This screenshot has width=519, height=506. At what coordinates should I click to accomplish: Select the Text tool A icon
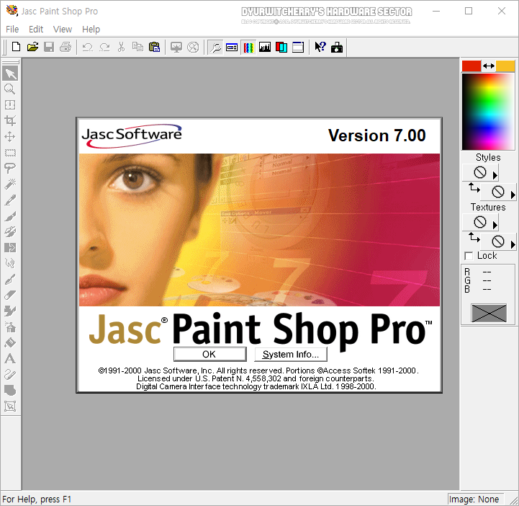click(10, 358)
